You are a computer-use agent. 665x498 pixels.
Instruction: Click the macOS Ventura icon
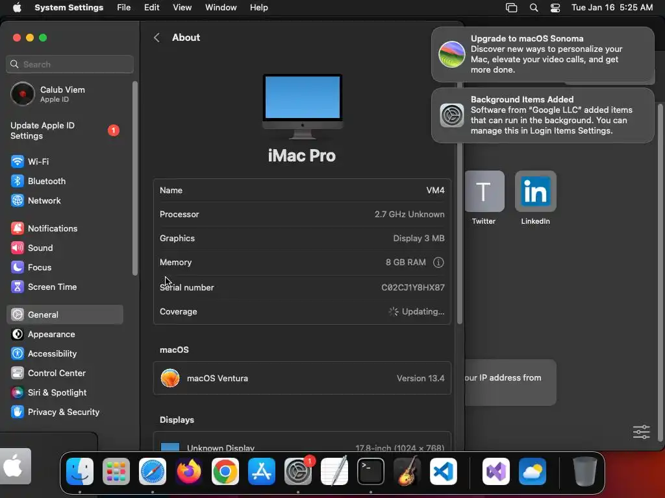tap(170, 378)
